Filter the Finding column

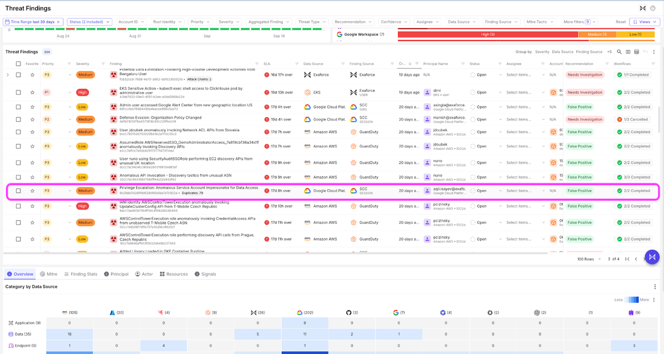[x=257, y=64]
